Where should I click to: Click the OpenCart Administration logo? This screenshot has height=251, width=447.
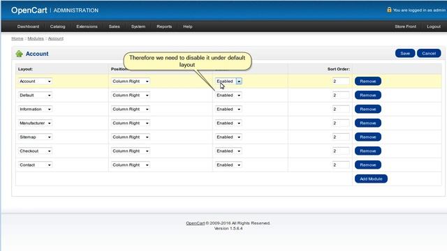54,10
